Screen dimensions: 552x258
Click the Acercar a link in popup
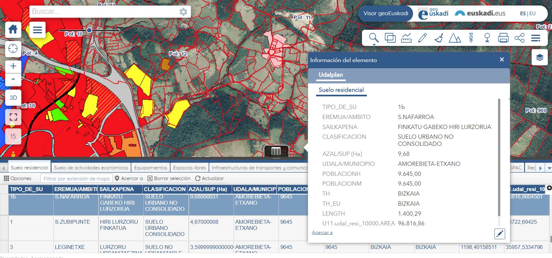click(x=322, y=232)
